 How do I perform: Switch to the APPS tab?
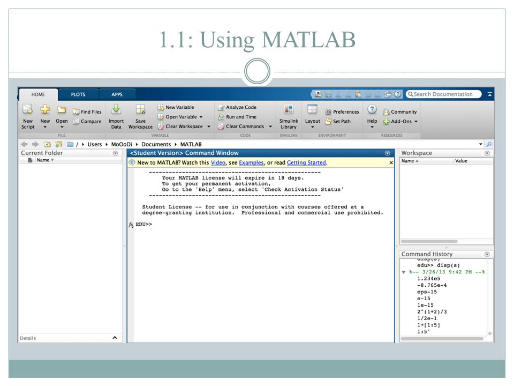117,94
